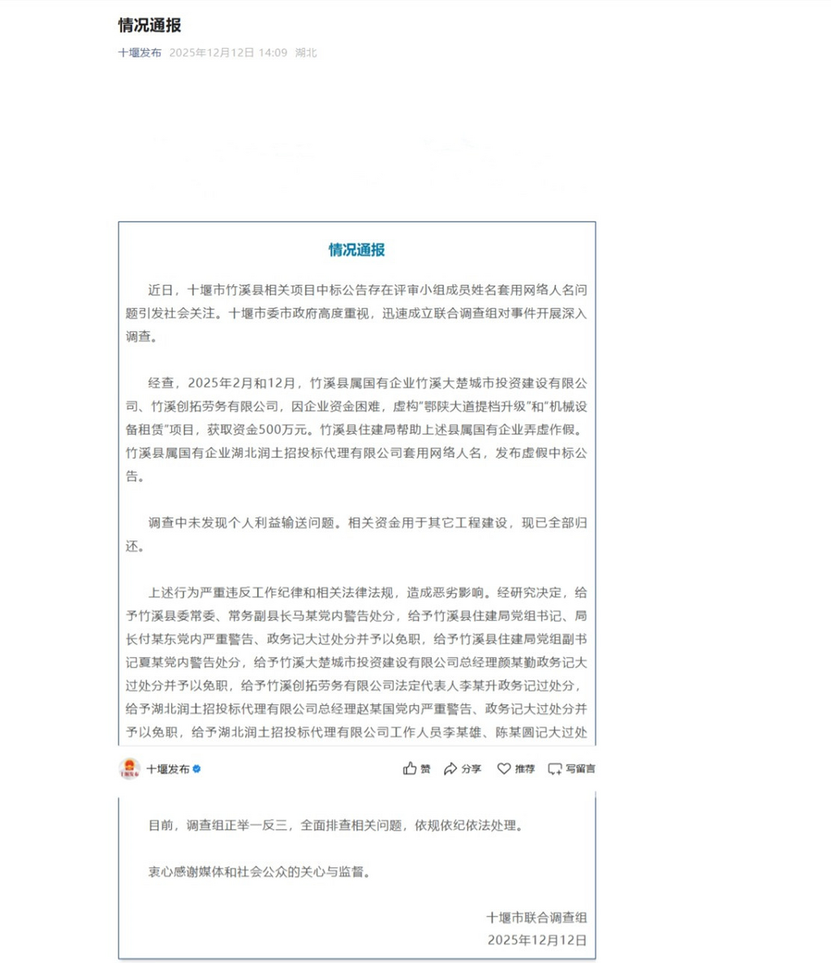Click the 赞 text label

[425, 768]
